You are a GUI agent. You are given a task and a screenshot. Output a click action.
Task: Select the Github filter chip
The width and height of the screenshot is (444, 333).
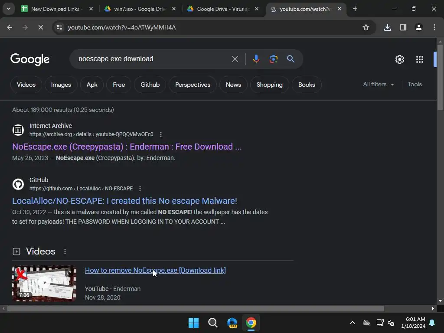pos(150,85)
